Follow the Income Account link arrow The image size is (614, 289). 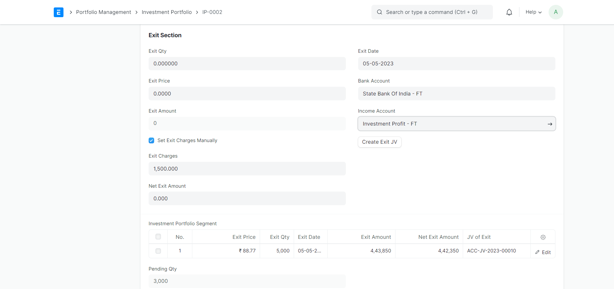(x=550, y=124)
